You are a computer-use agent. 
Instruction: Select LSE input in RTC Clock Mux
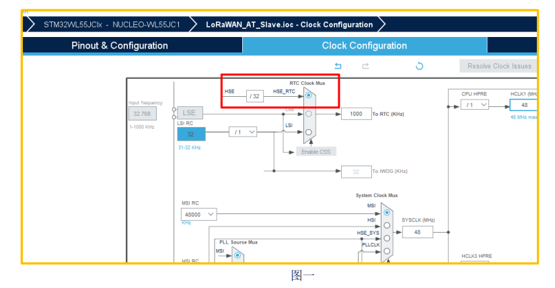(309, 114)
